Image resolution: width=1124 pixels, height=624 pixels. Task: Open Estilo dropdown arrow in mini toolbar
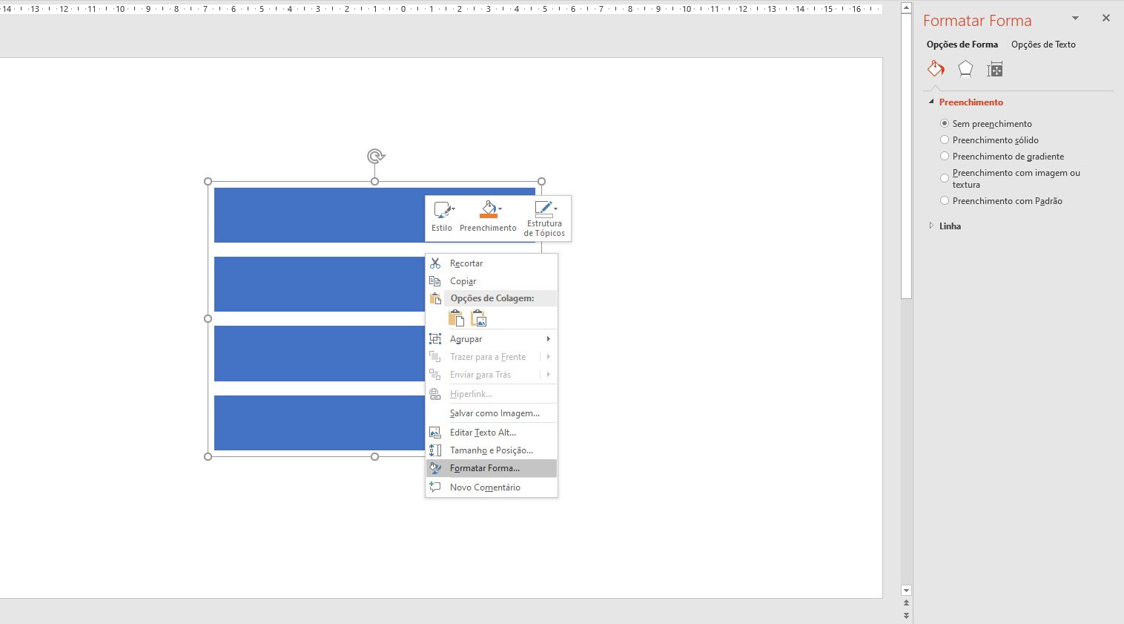(x=454, y=209)
